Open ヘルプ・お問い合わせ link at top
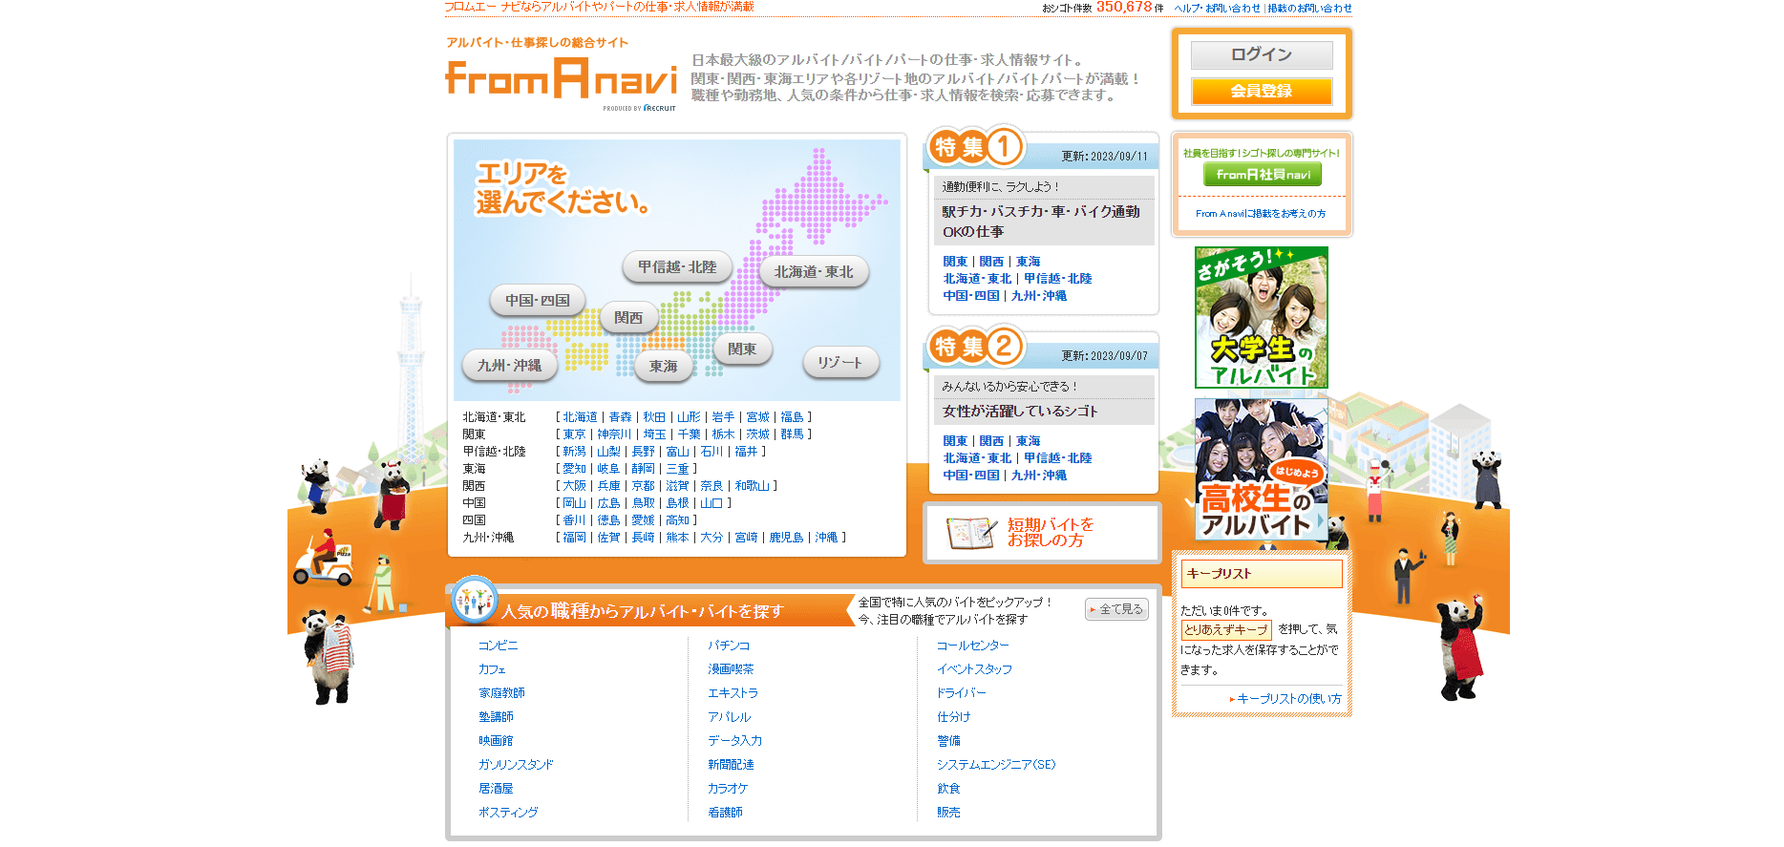1784x847 pixels. 1217,8
